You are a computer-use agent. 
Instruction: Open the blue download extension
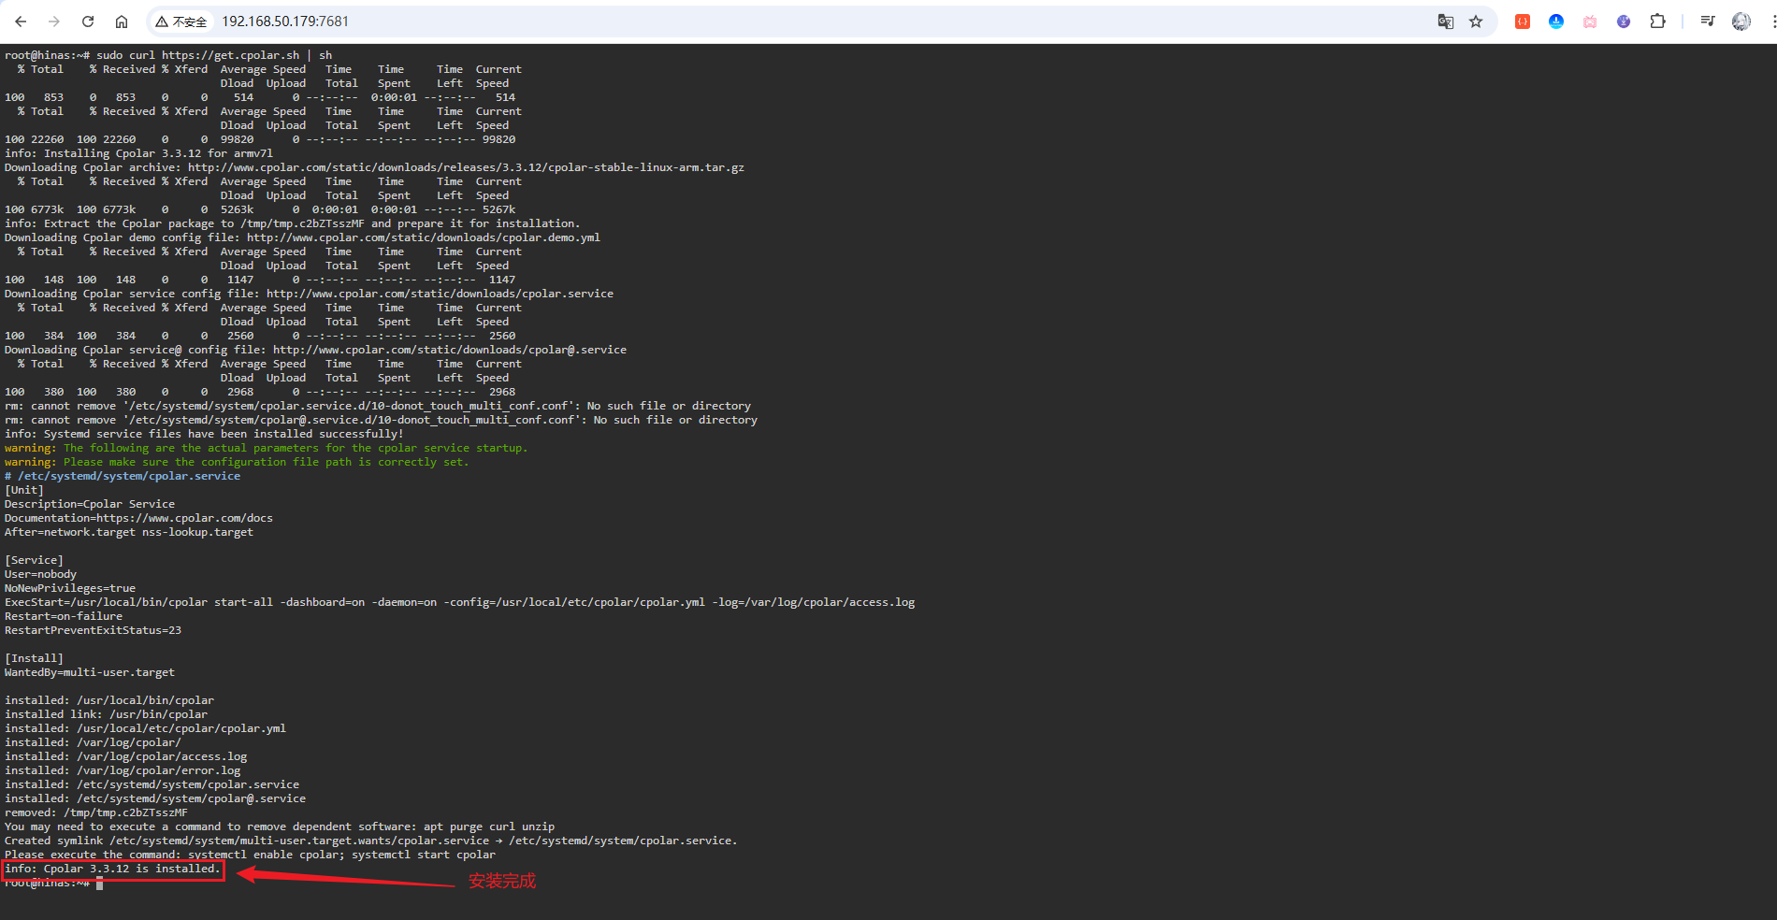(1556, 22)
